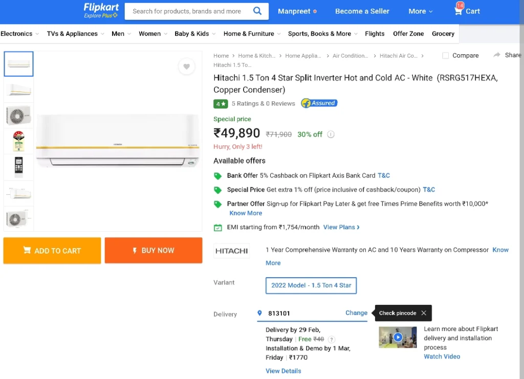Expand the More dropdown in header

(x=421, y=11)
